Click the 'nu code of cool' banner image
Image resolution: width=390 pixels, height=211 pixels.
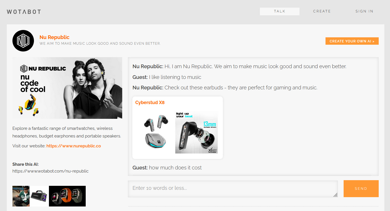point(67,88)
